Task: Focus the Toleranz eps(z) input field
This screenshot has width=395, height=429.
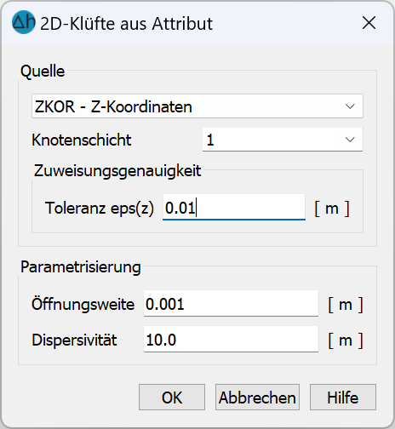Action: pos(234,207)
